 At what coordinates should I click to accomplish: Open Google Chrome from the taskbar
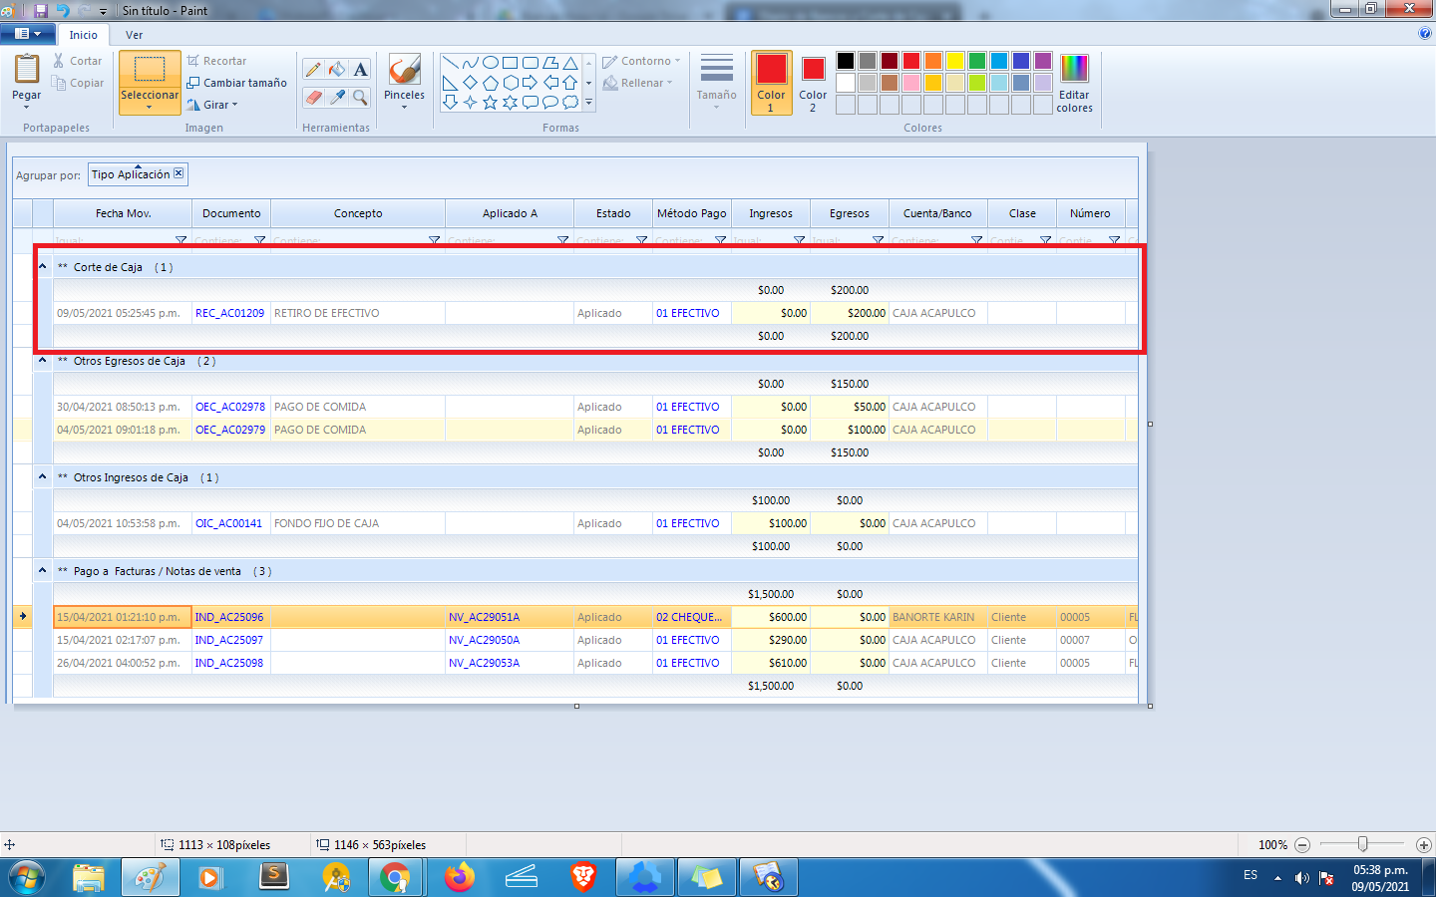click(395, 878)
